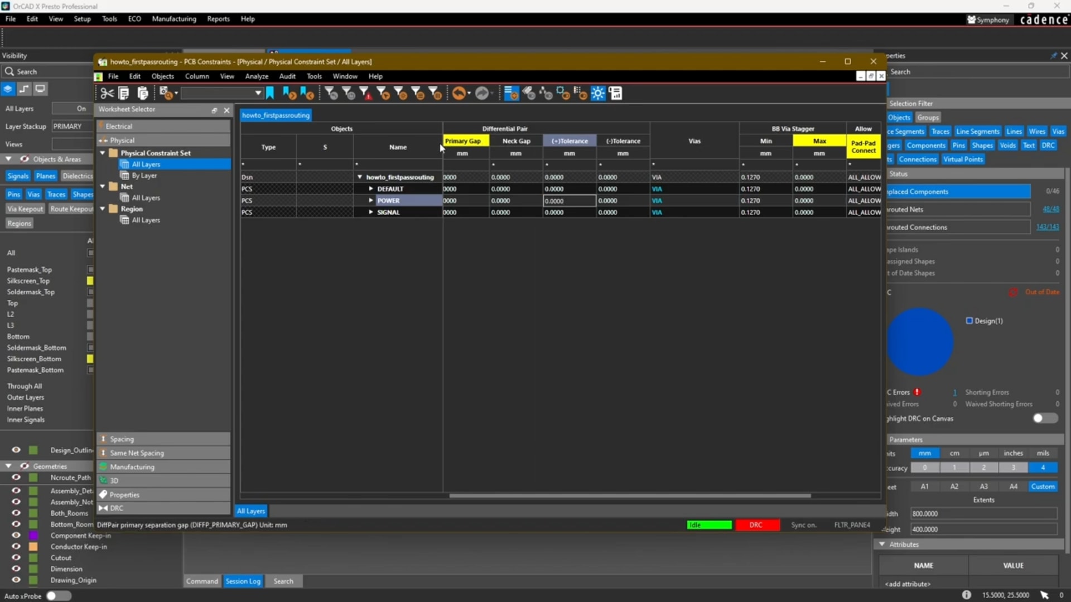Click the cursor snap icon in status bar
Image resolution: width=1071 pixels, height=602 pixels.
[x=1044, y=595]
